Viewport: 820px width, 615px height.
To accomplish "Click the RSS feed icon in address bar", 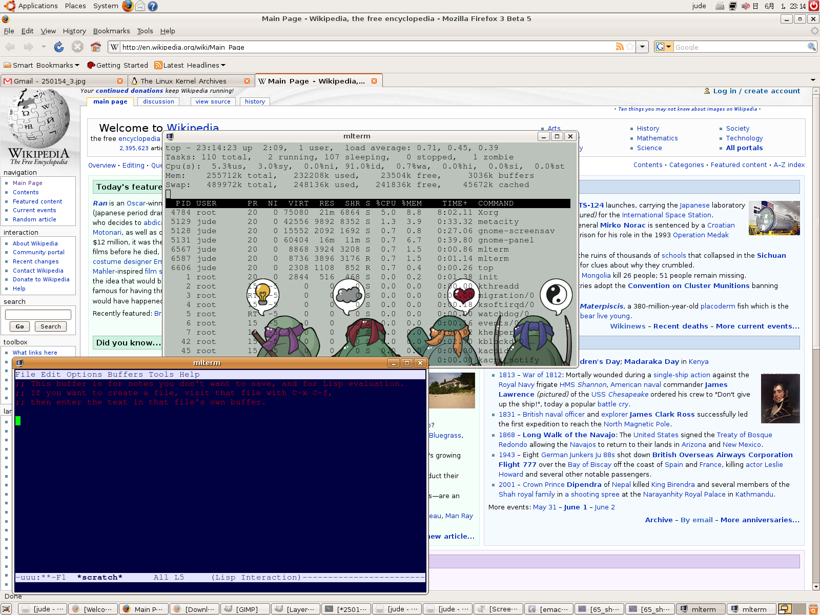I will [620, 47].
